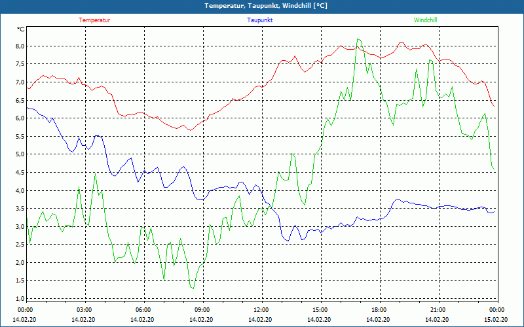
Task: Click the 4,5 y-axis value
Action: [20, 172]
